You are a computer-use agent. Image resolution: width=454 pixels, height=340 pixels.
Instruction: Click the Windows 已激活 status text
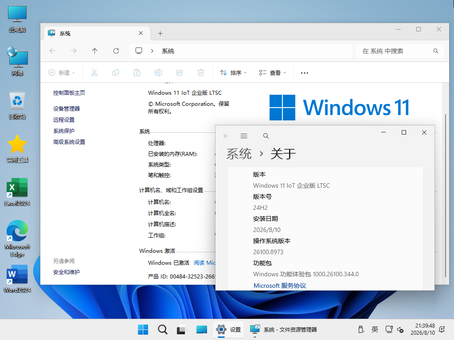pos(168,263)
